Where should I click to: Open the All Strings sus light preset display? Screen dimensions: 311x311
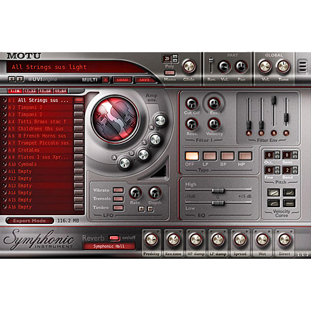(77, 67)
